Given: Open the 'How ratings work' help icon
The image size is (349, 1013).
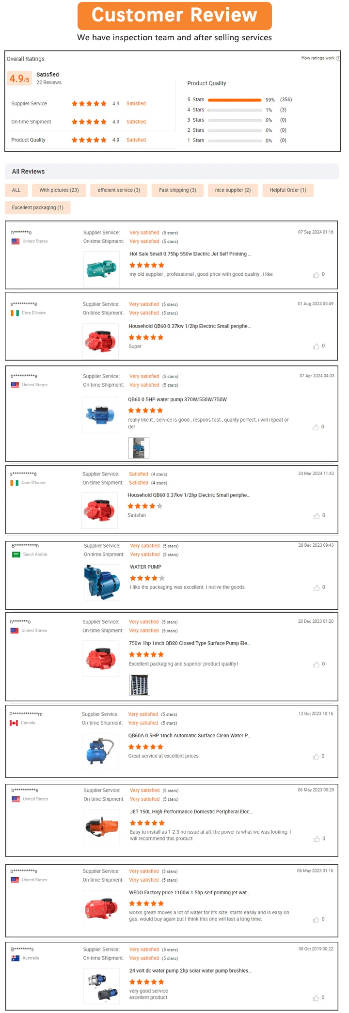Looking at the screenshot, I should click(x=338, y=58).
